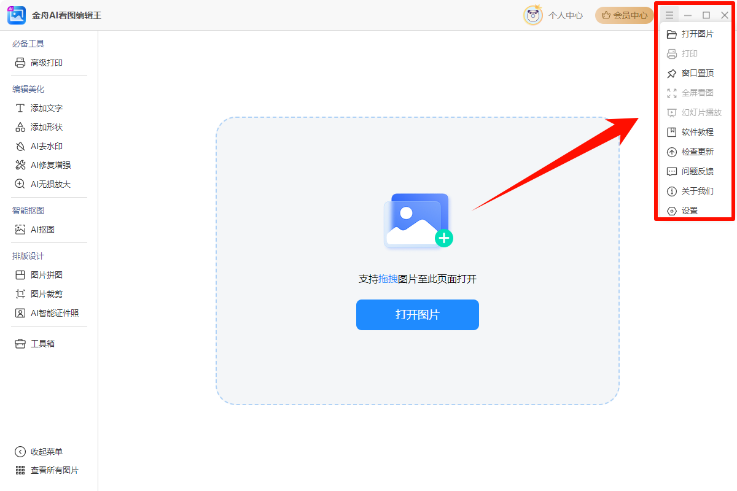This screenshot has height=491, width=737.
Task: Open the AI抠图 cutout tool icon
Action: (20, 230)
